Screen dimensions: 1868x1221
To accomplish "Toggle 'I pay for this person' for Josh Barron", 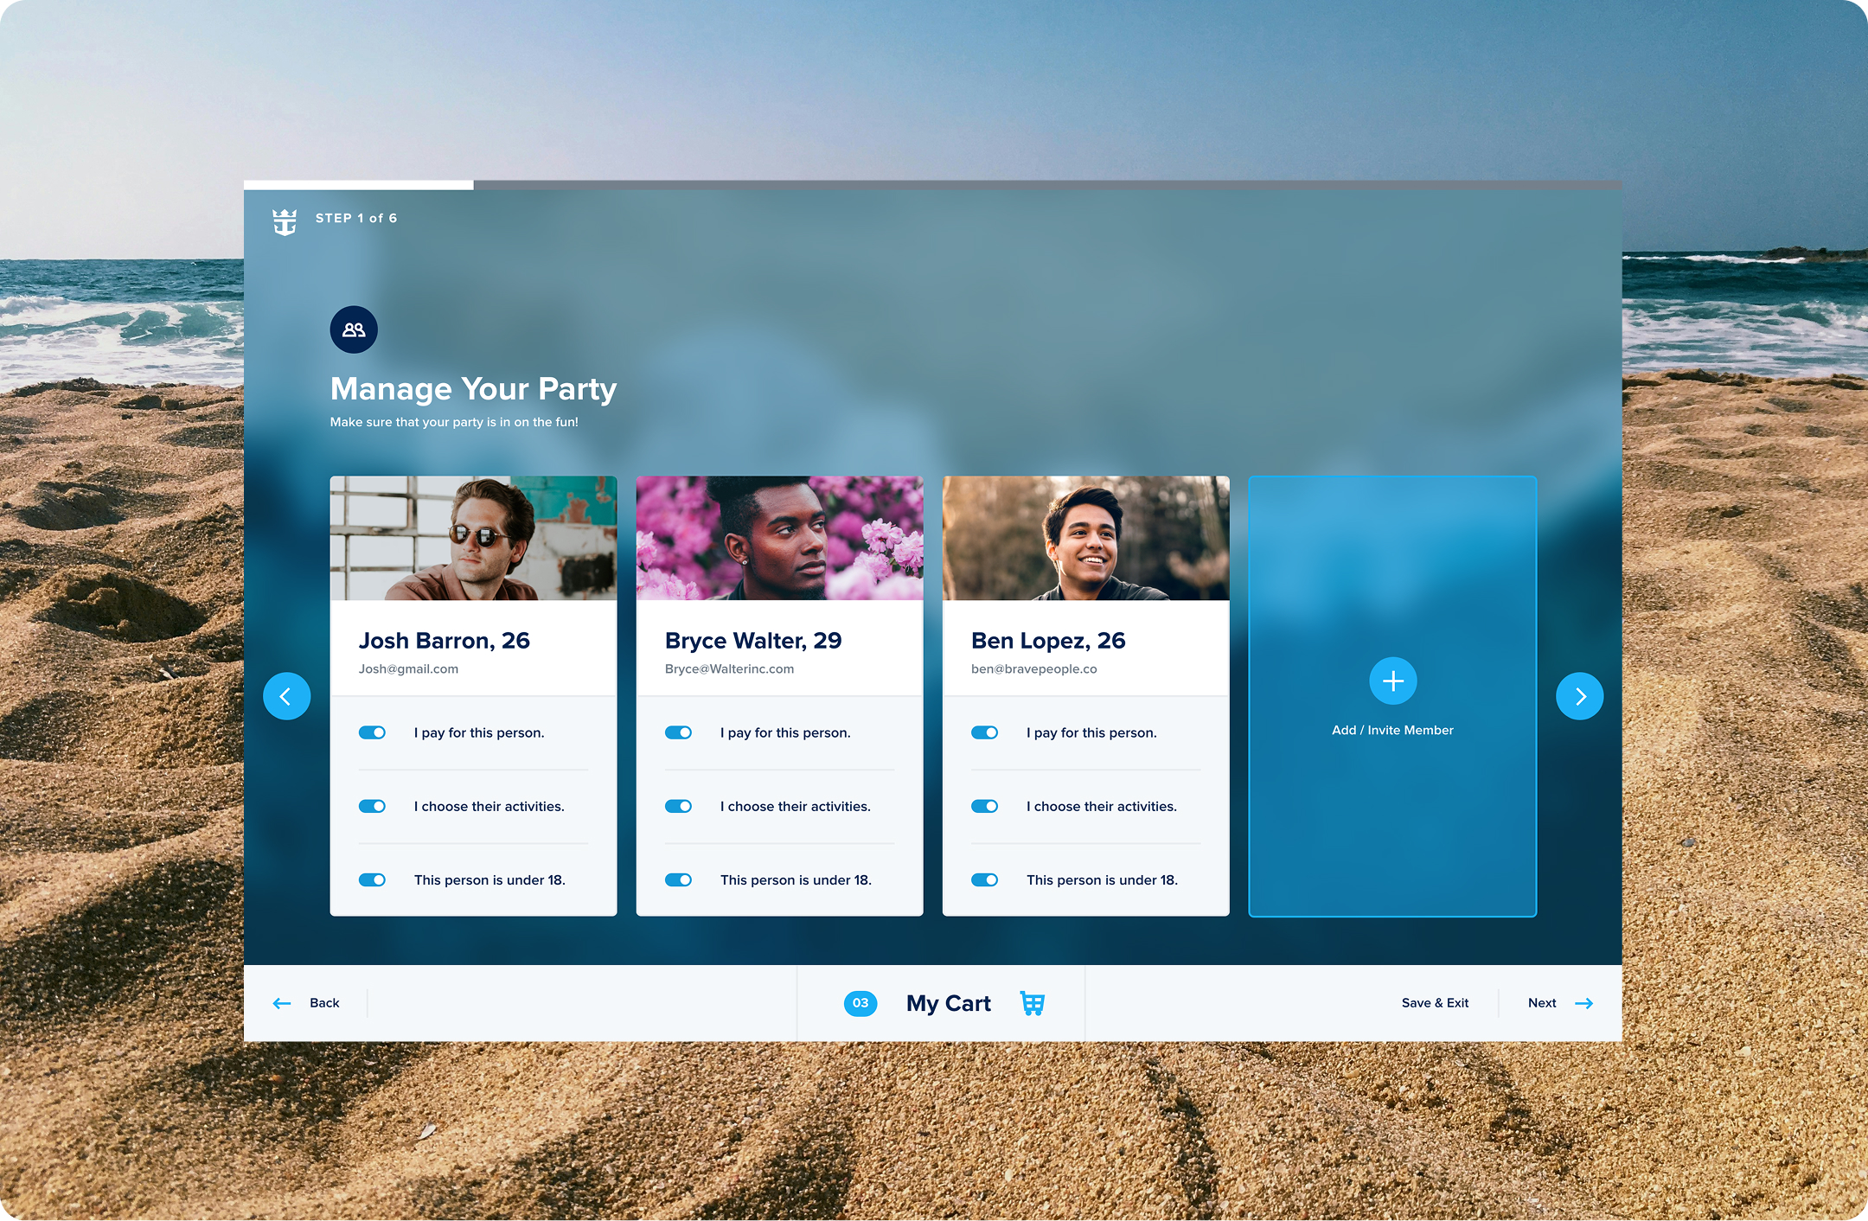I will click(x=373, y=732).
